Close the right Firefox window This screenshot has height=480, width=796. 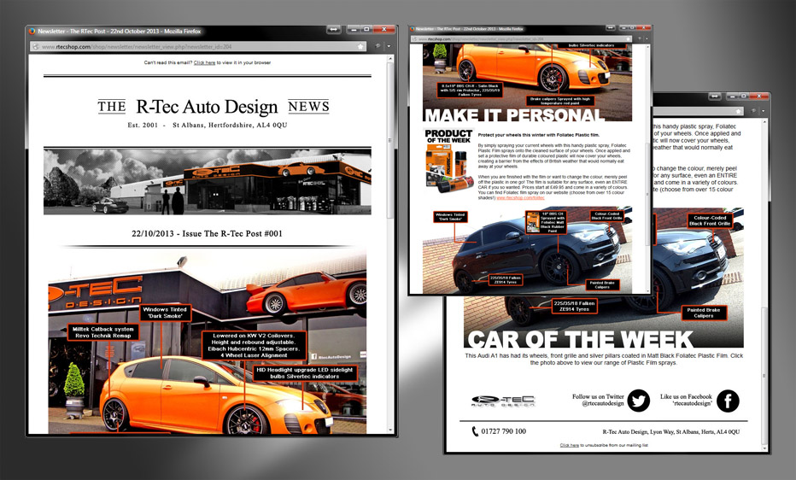tap(758, 97)
